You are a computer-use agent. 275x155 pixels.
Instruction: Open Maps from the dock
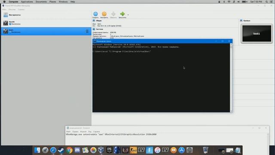tap(85, 150)
